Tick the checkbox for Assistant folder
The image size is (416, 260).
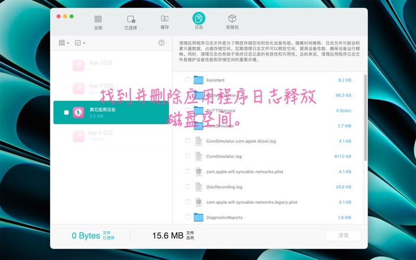click(x=187, y=80)
